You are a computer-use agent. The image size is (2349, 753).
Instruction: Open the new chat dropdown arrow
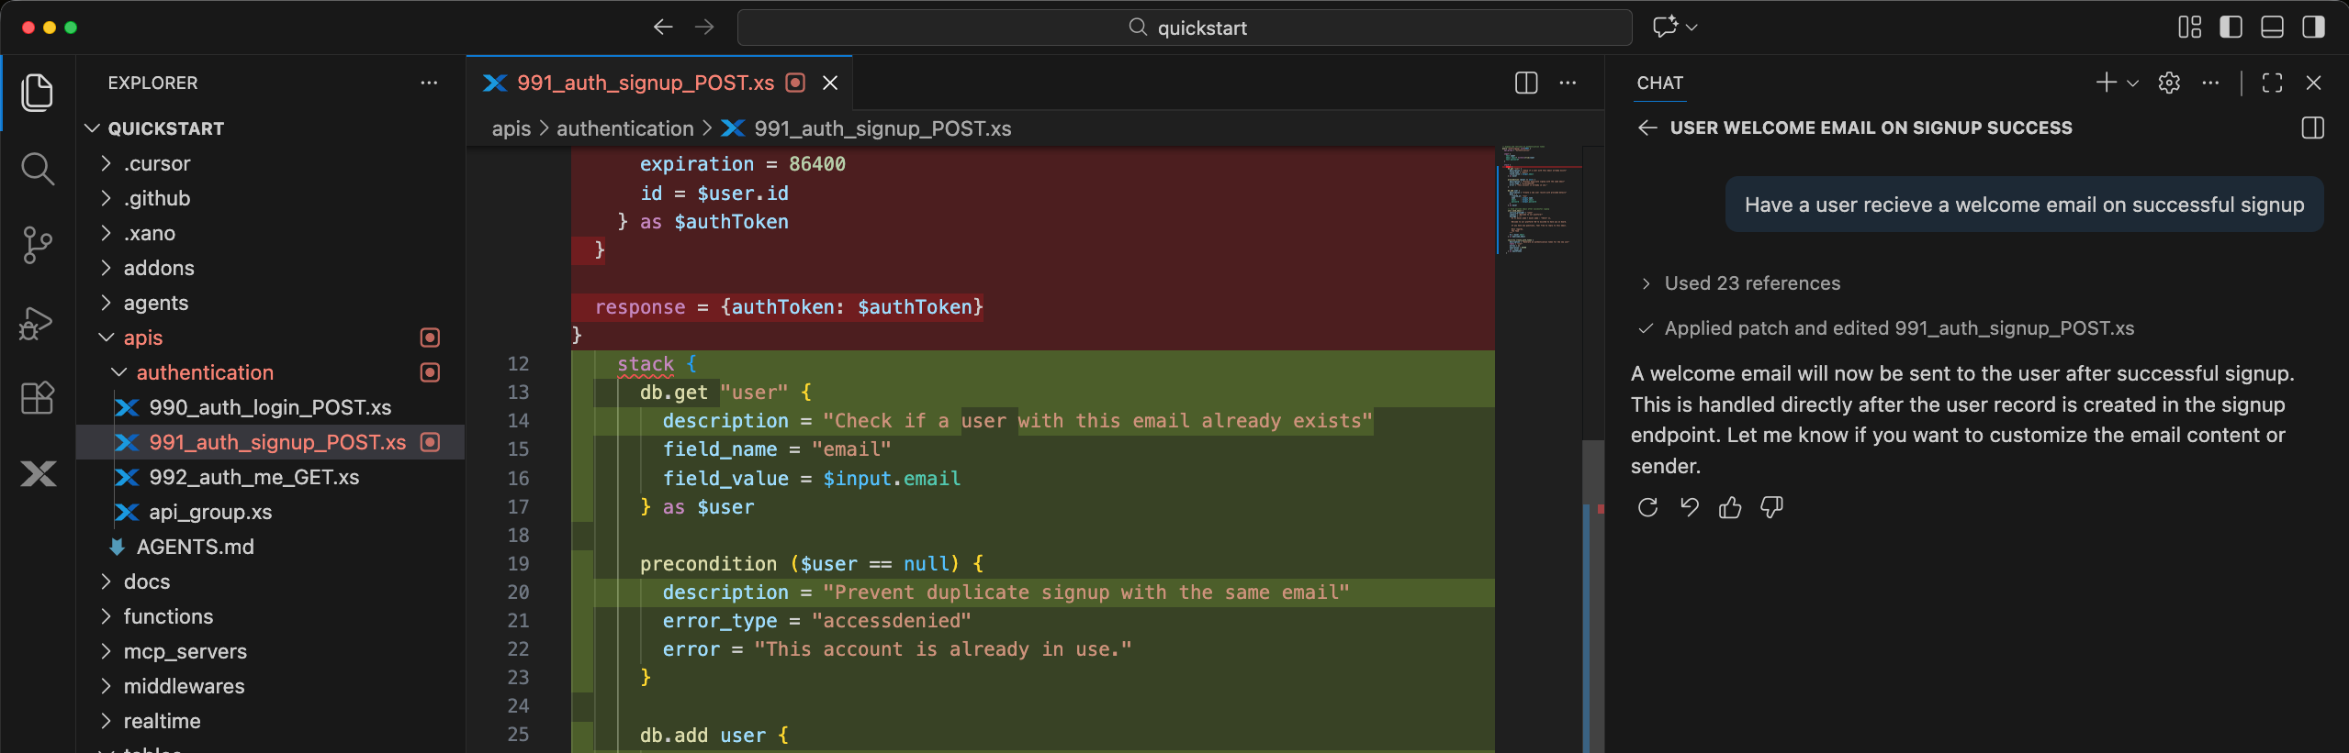pyautogui.click(x=2132, y=83)
